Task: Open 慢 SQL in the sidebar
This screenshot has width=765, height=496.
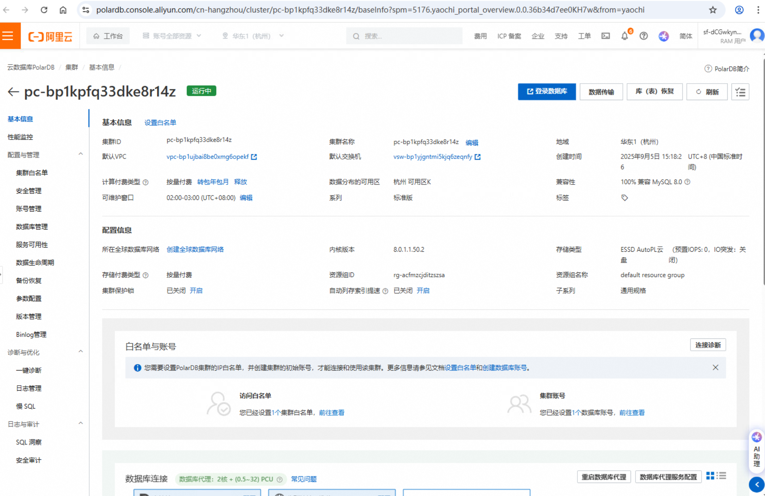Action: pos(25,406)
